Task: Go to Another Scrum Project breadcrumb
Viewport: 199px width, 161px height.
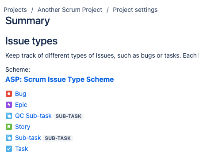Action: point(70,10)
